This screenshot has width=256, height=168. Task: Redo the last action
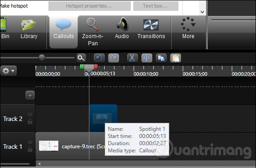click(114, 58)
